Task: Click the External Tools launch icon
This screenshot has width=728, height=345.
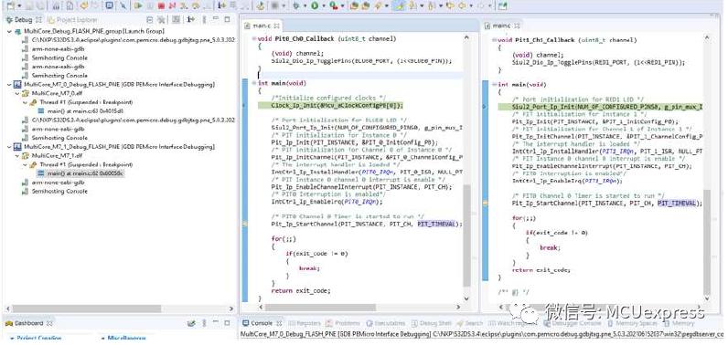Action: [333, 6]
